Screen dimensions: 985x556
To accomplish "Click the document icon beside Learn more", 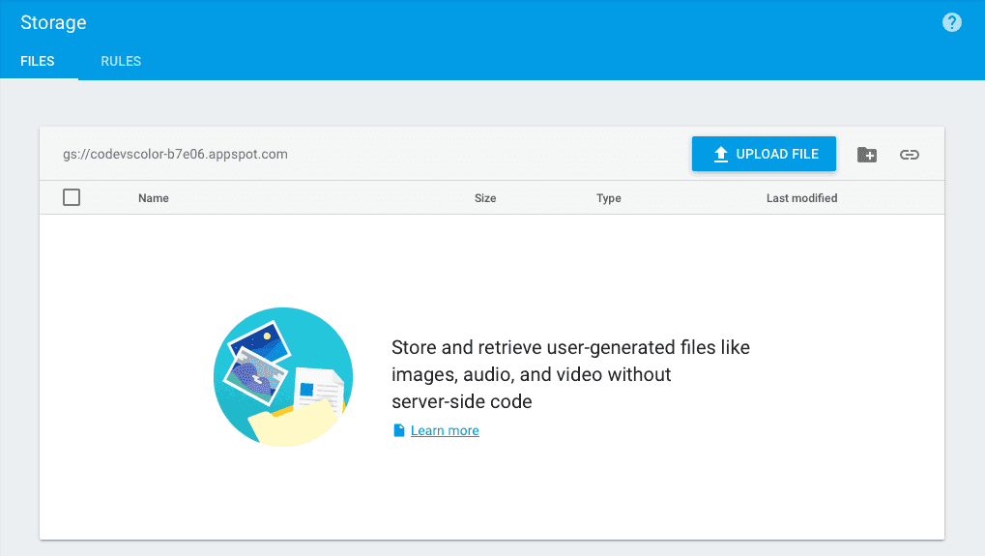I will [399, 430].
